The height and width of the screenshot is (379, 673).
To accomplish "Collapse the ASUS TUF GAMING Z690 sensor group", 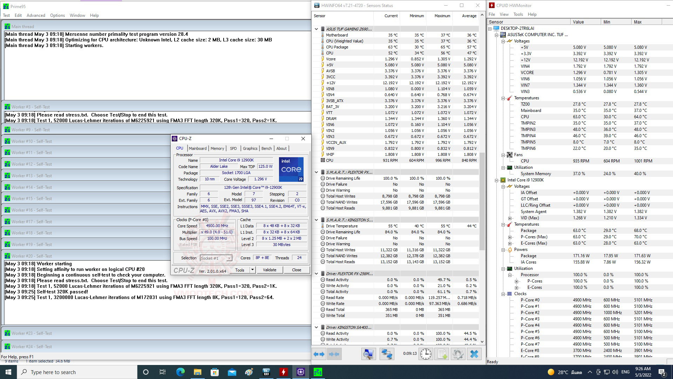I will 317,29.
